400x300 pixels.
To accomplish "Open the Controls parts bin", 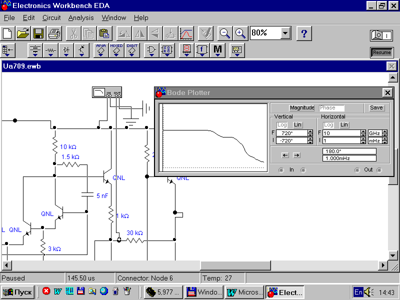I will (x=202, y=50).
